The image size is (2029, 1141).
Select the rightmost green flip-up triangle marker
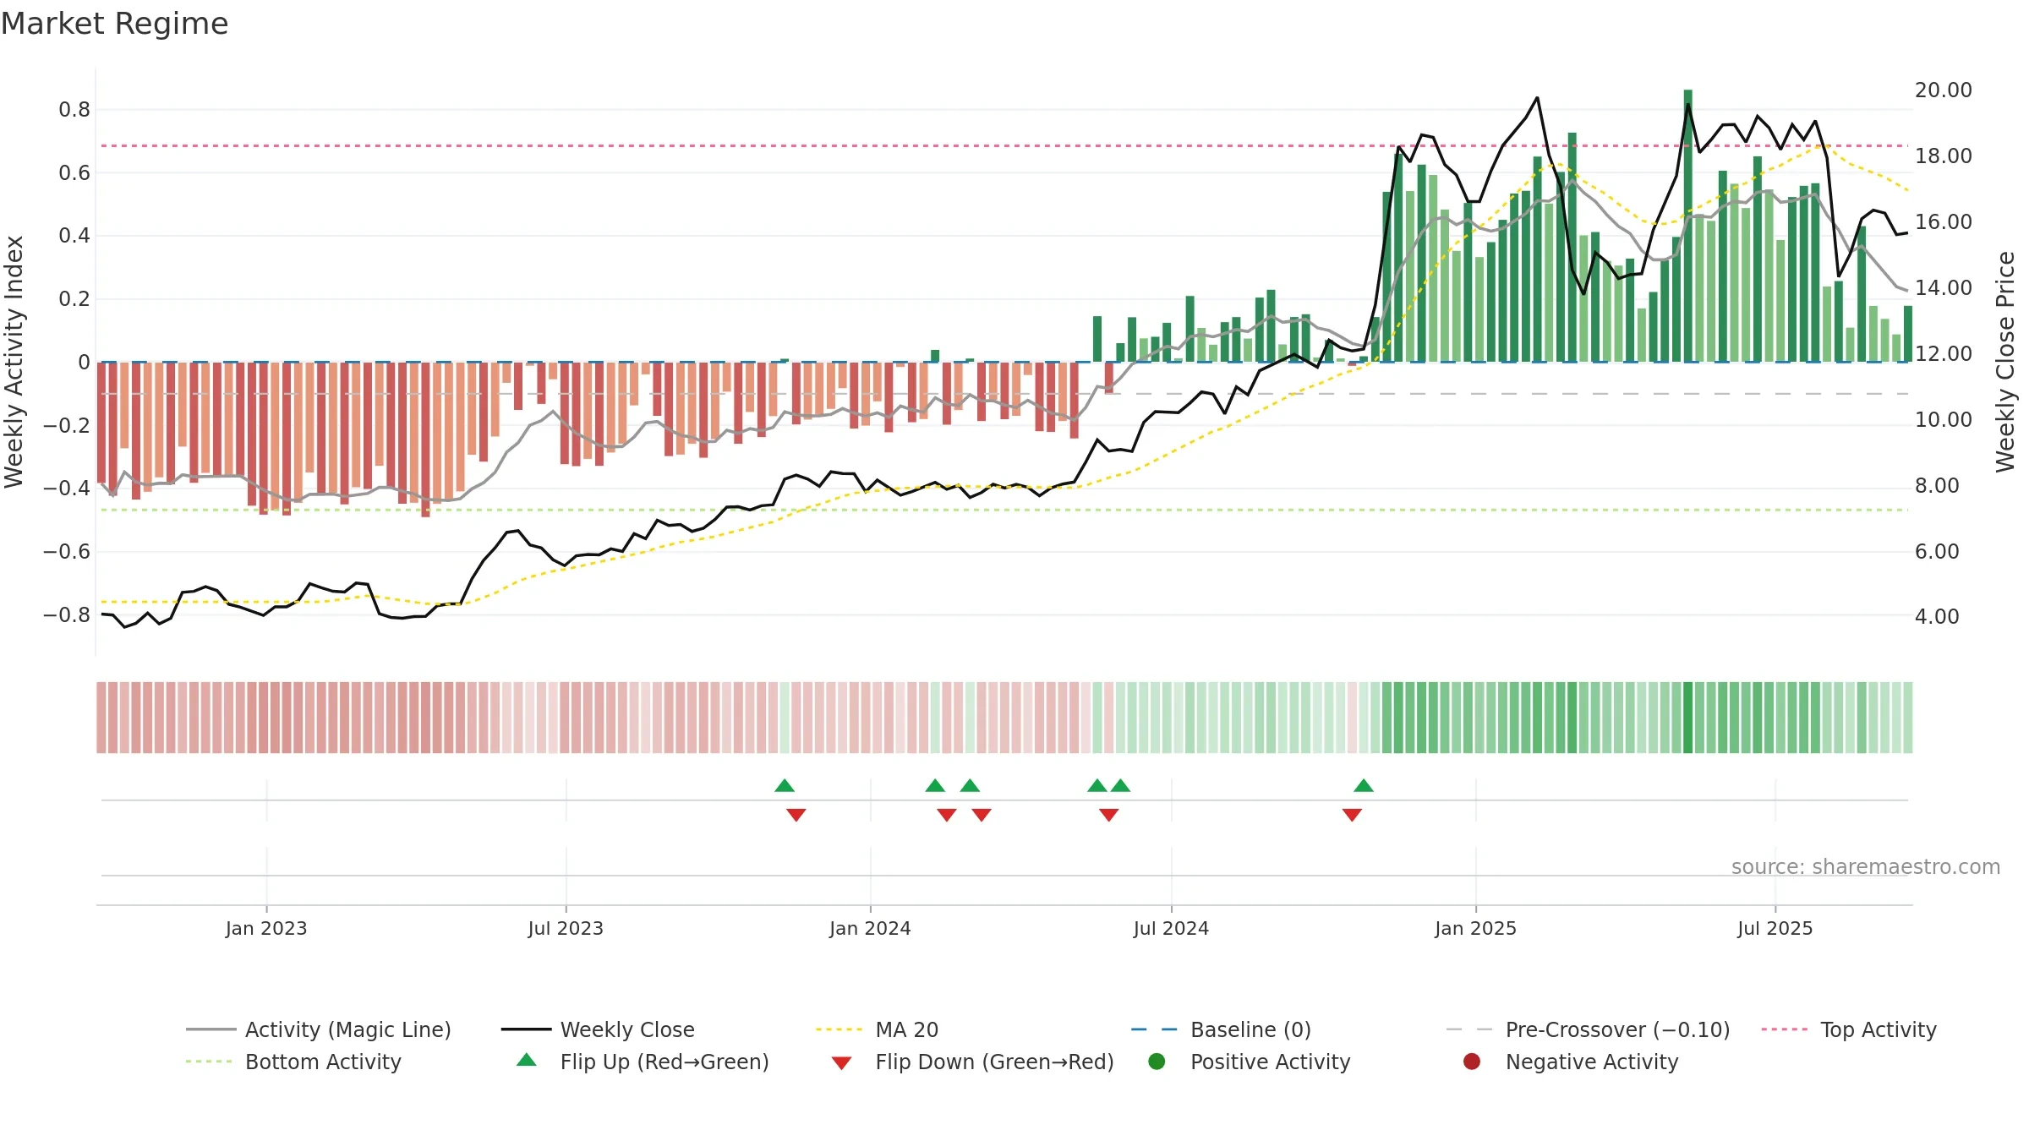pos(1364,786)
